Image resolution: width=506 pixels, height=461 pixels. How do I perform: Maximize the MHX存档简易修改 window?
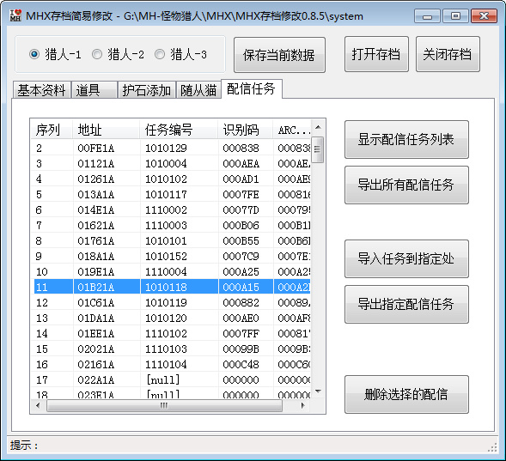coord(455,16)
